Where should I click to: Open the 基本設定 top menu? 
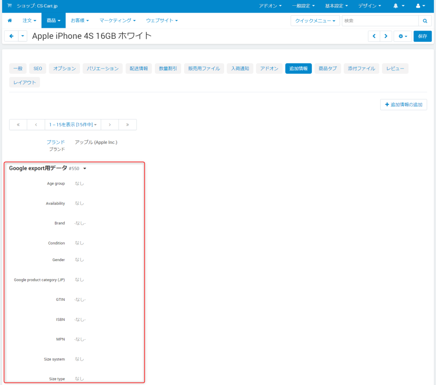pos(336,6)
